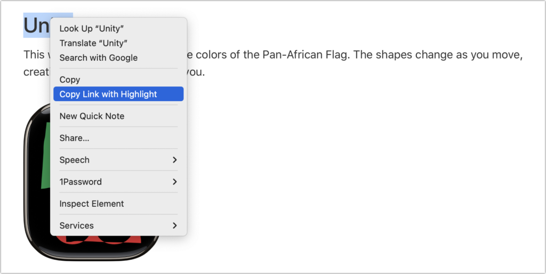Screen dimensions: 546x274
Task: Open the Share... menu option
Action: [74, 138]
